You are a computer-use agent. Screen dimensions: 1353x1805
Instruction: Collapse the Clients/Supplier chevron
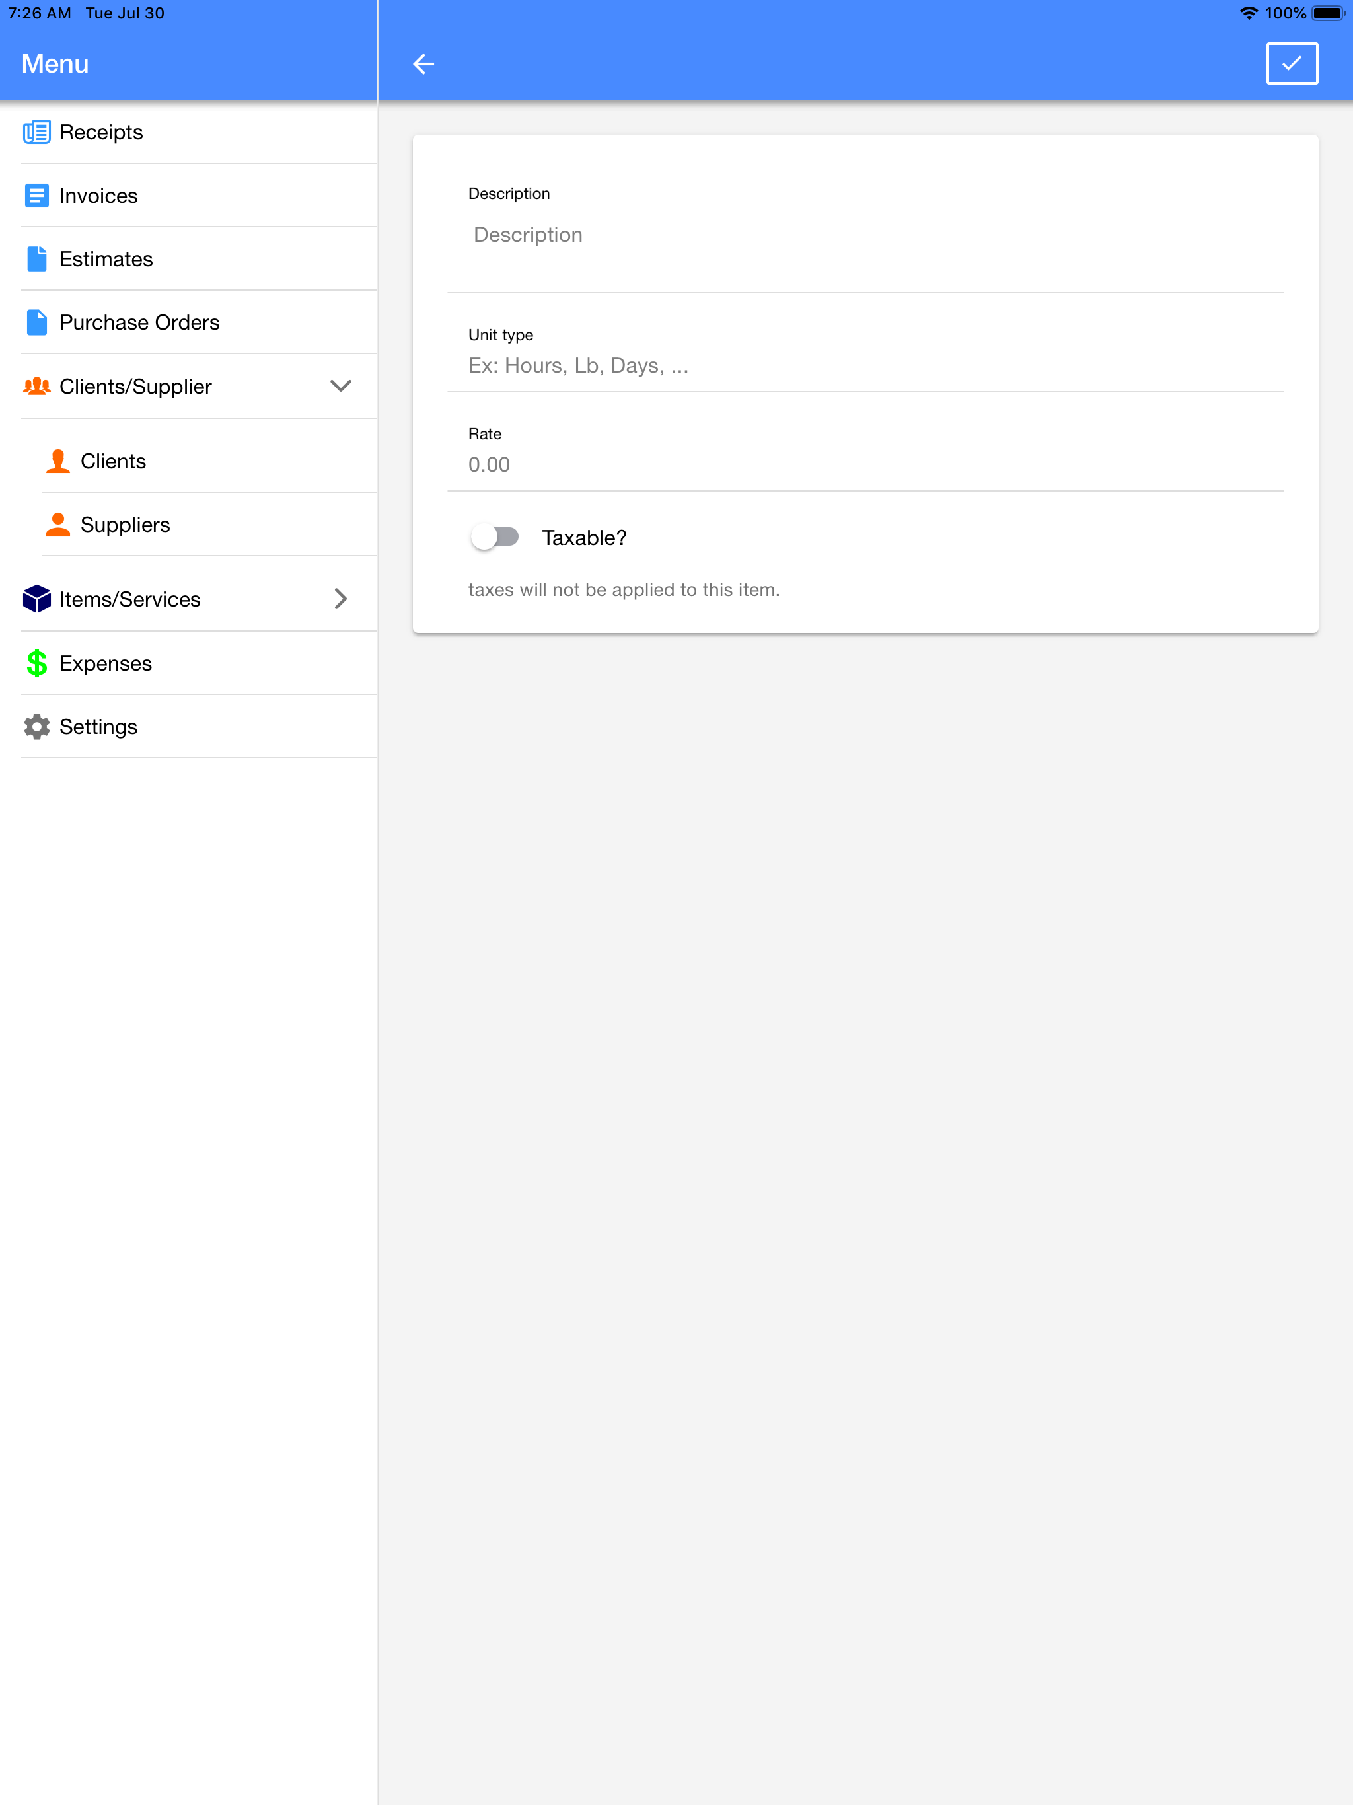(x=340, y=386)
